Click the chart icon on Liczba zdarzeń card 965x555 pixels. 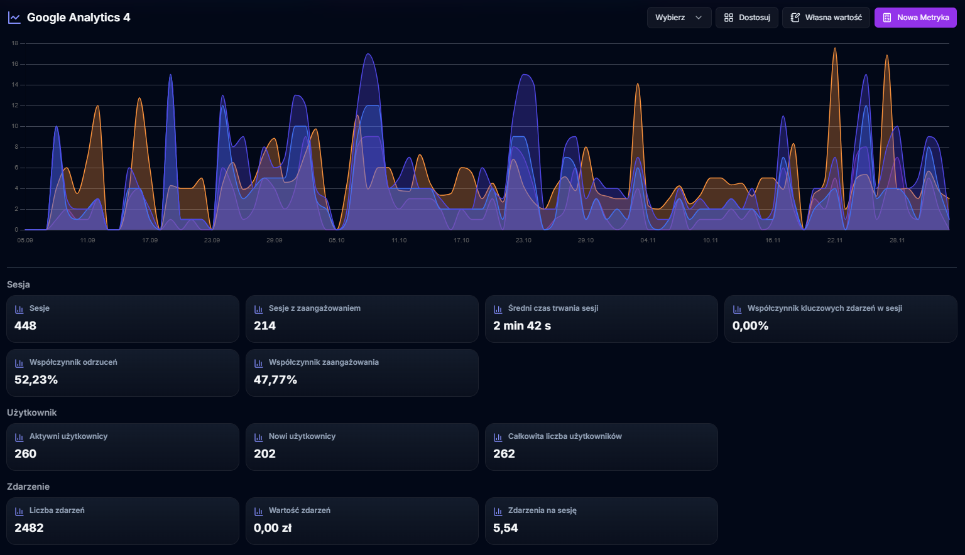pyautogui.click(x=18, y=510)
